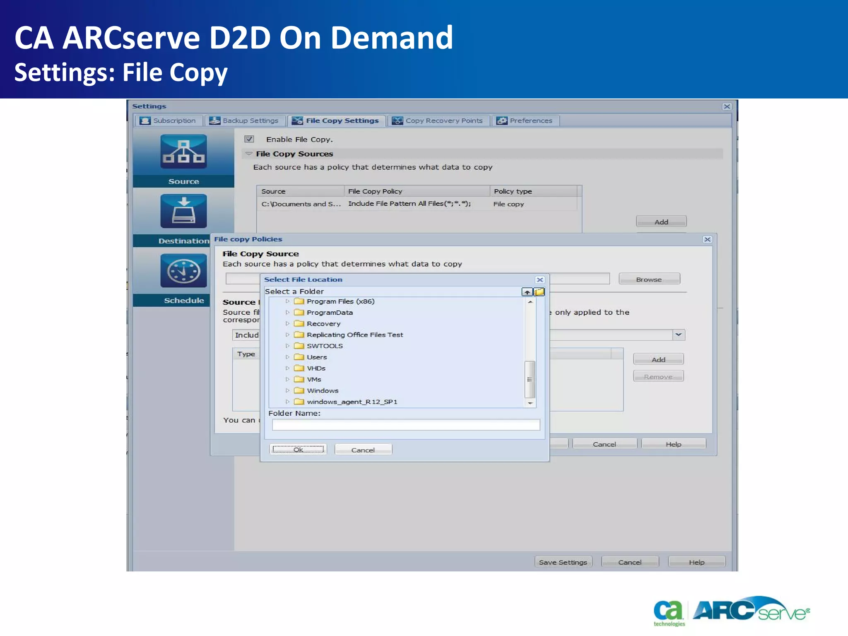Image resolution: width=848 pixels, height=636 pixels.
Task: Select the Replicating Office Files Test folder
Action: click(397, 335)
